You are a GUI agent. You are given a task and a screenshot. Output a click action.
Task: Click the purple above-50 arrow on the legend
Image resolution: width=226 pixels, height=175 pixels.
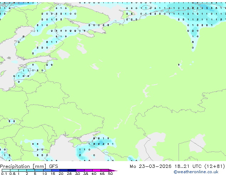point(113,170)
